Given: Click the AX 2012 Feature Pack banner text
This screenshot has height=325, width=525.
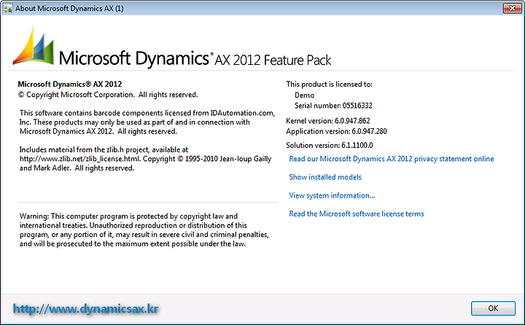Looking at the screenshot, I should tap(273, 60).
